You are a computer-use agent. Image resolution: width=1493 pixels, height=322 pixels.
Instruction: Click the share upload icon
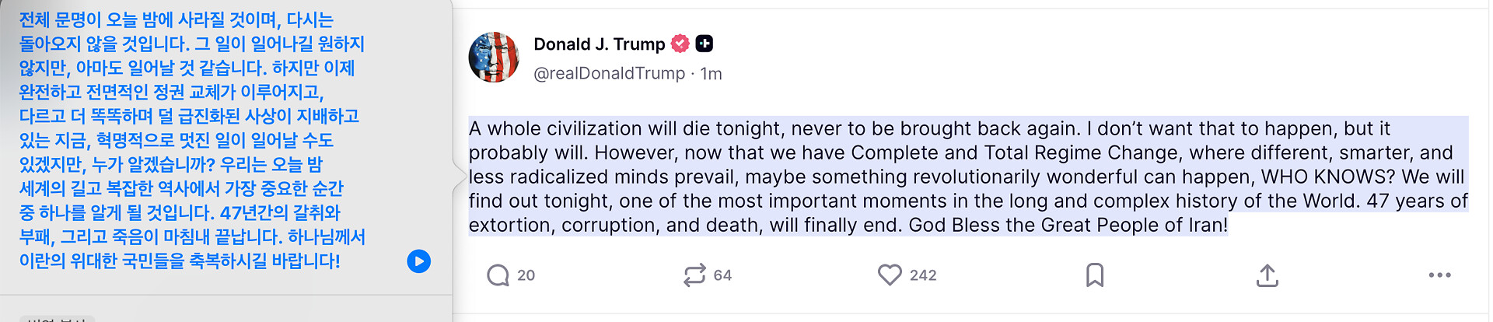tap(1267, 275)
